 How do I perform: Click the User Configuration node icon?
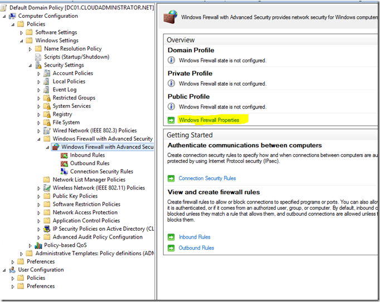point(13,270)
